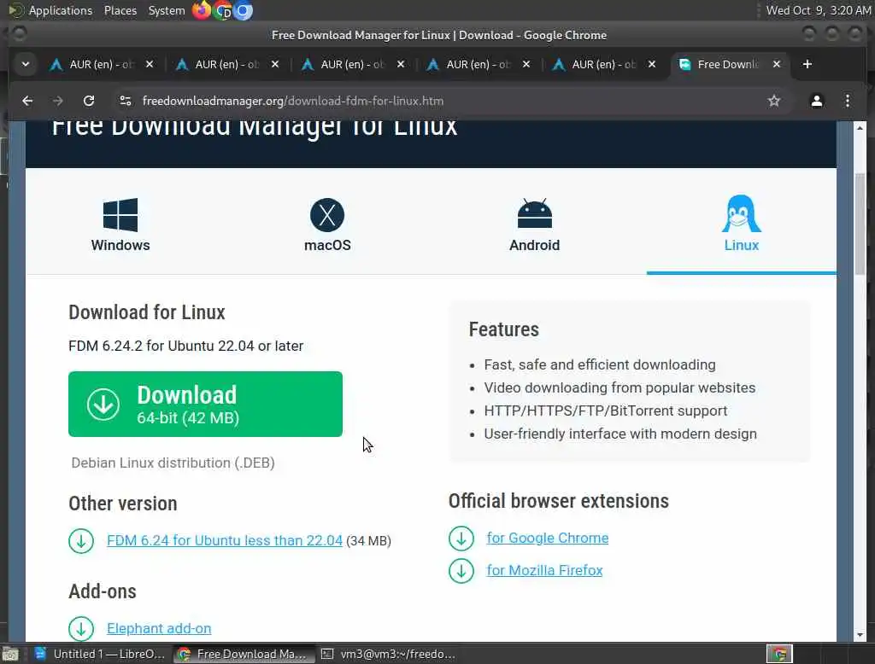Viewport: 875px width, 664px height.
Task: Click the page vertical scrollbar thumb
Action: click(860, 224)
